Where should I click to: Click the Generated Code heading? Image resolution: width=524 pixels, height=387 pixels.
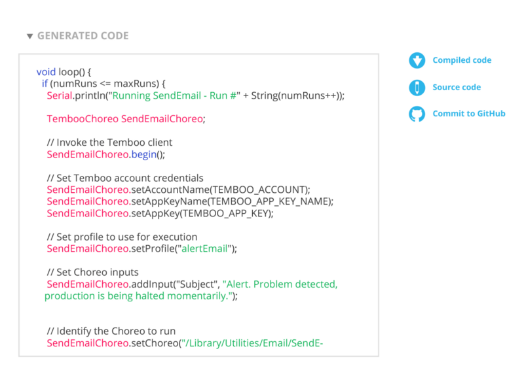(83, 36)
